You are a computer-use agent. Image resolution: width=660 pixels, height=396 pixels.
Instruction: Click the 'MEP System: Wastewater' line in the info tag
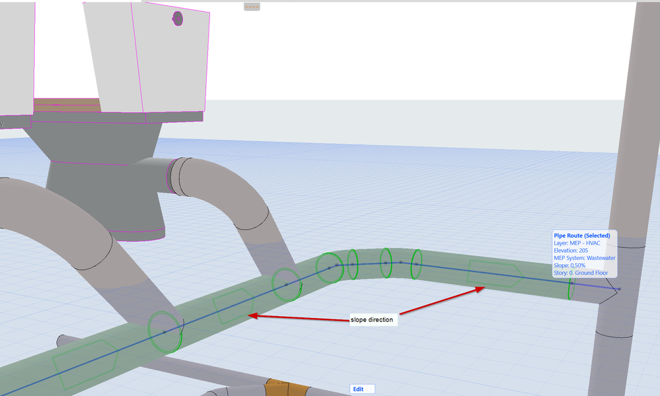584,258
